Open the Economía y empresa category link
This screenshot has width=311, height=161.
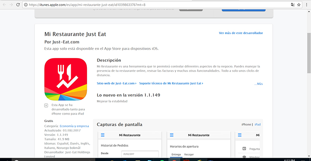click(x=74, y=126)
